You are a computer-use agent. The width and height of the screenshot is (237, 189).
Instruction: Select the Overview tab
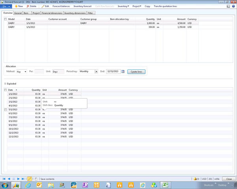(8, 13)
